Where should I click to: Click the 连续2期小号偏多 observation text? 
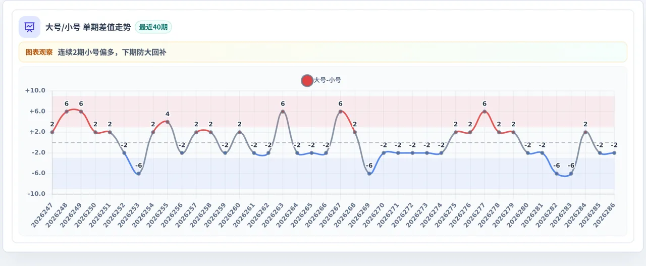(86, 52)
